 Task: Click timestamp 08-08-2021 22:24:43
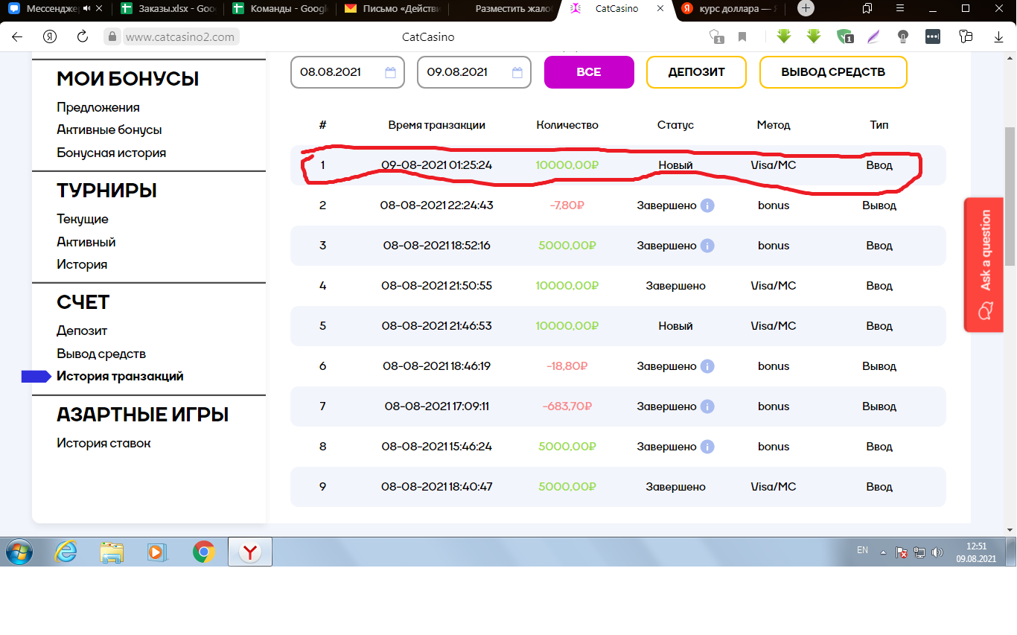pos(437,205)
